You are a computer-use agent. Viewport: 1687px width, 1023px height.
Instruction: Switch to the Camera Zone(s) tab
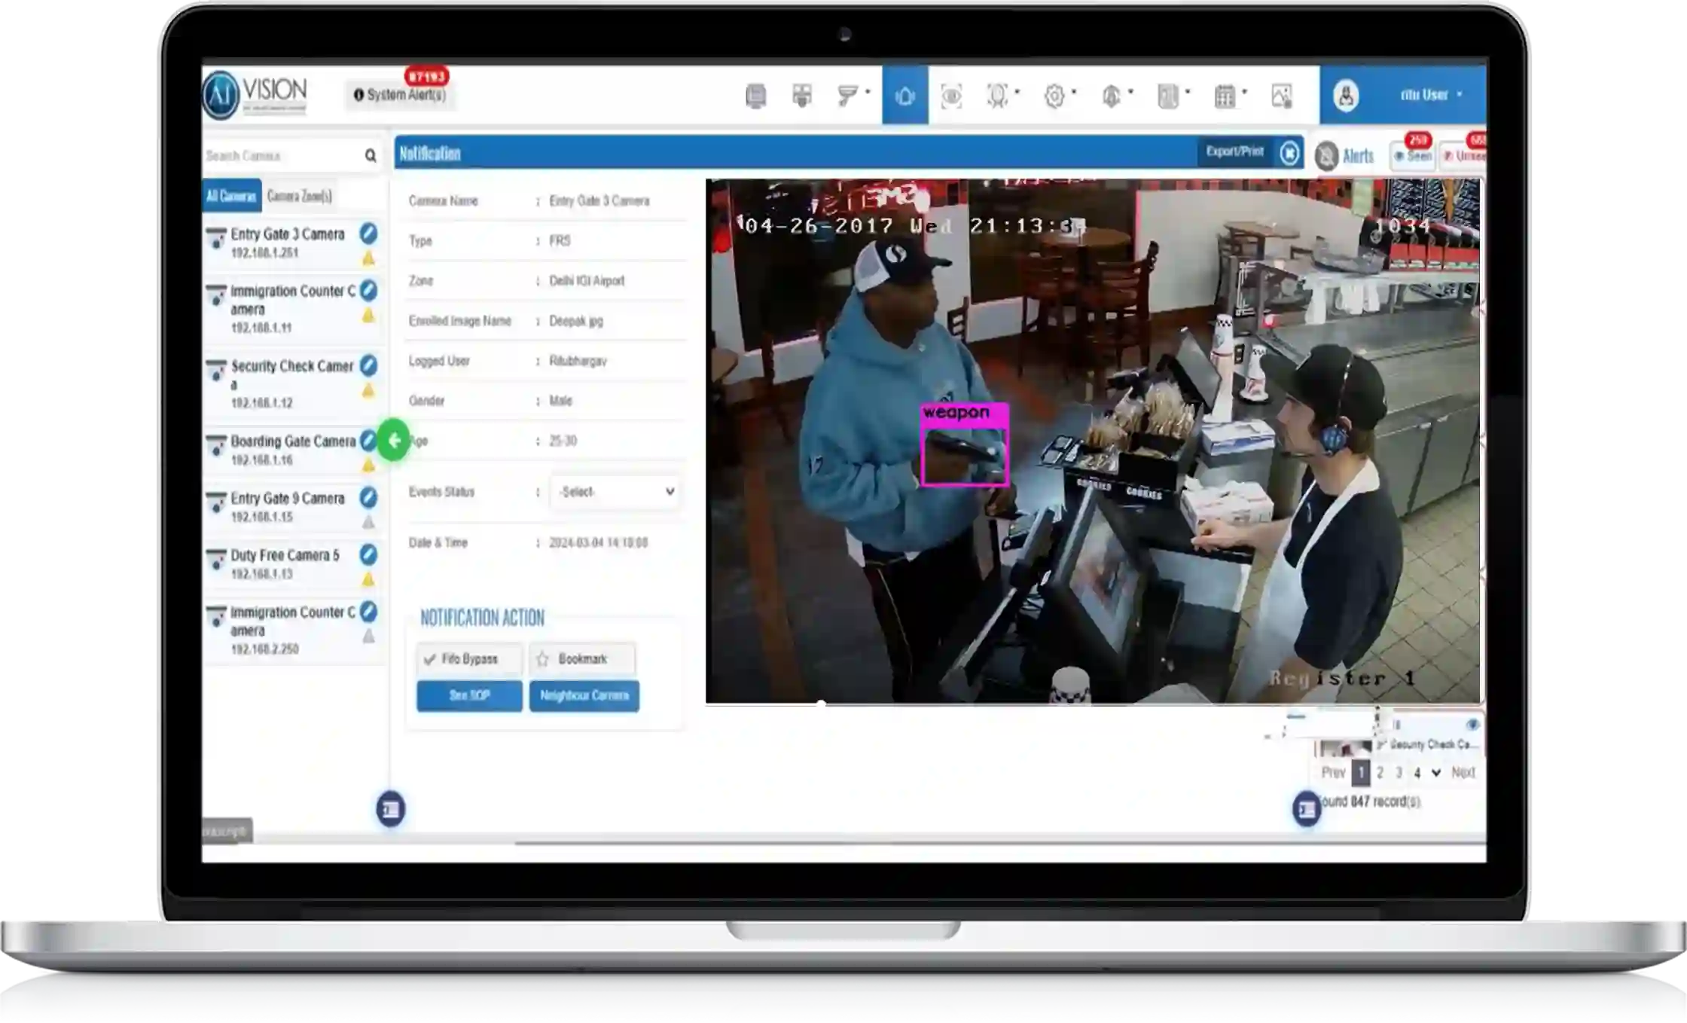(300, 196)
